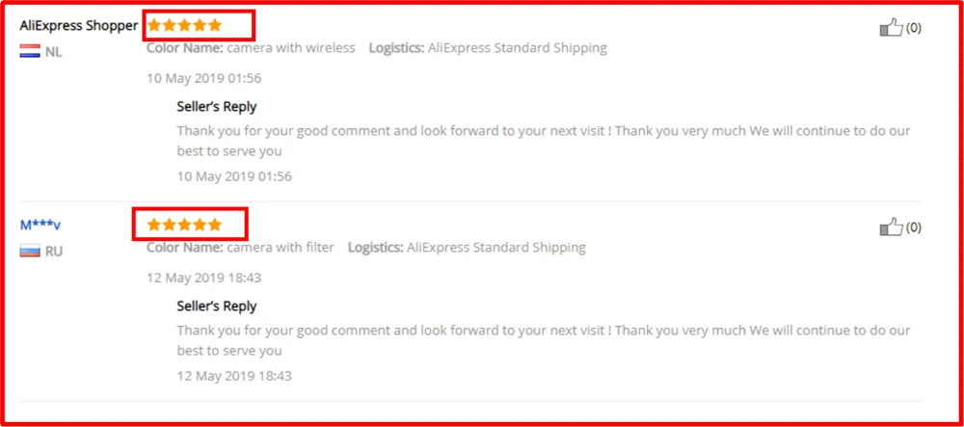The image size is (964, 427).
Task: Click the thumbs-up icon on M***v's review
Action: click(892, 227)
